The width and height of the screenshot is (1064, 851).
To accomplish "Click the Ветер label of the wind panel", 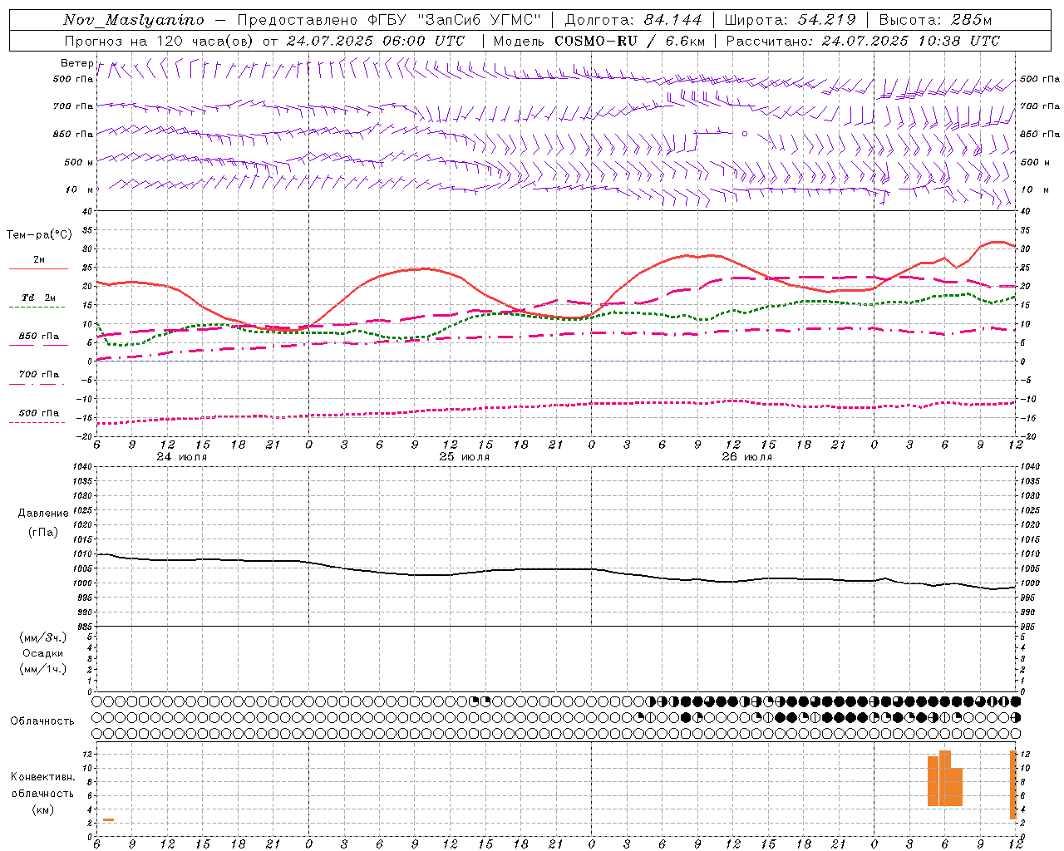I will tap(76, 63).
